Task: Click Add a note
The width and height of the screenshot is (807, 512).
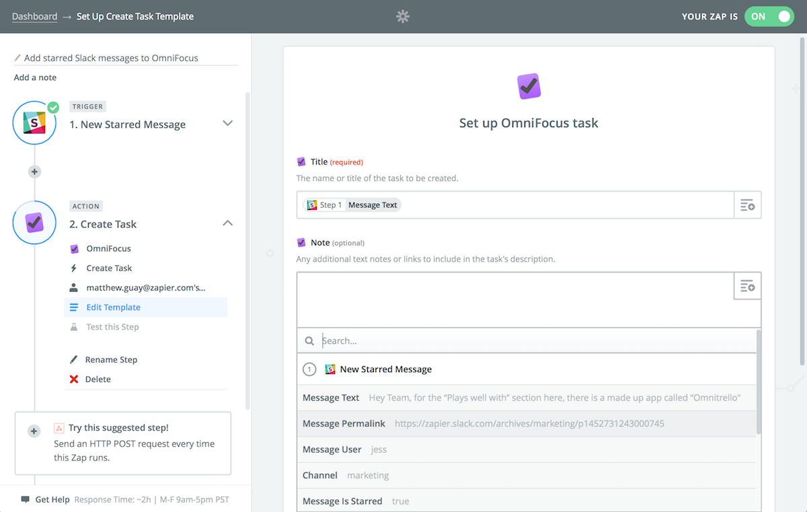Action: 35,77
